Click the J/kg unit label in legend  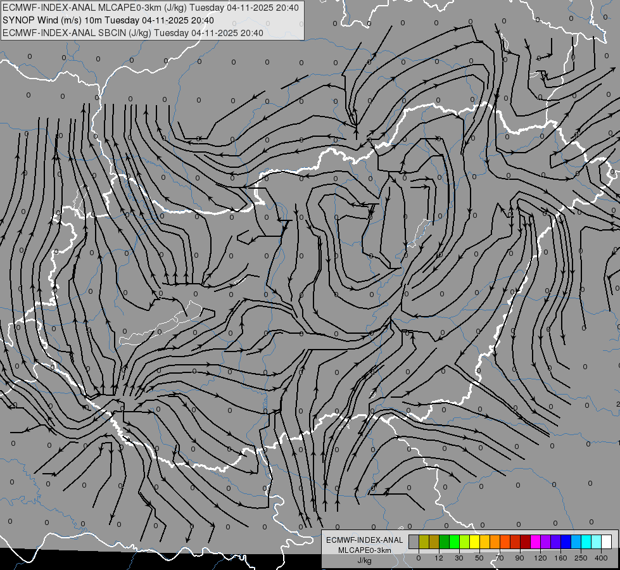click(364, 560)
